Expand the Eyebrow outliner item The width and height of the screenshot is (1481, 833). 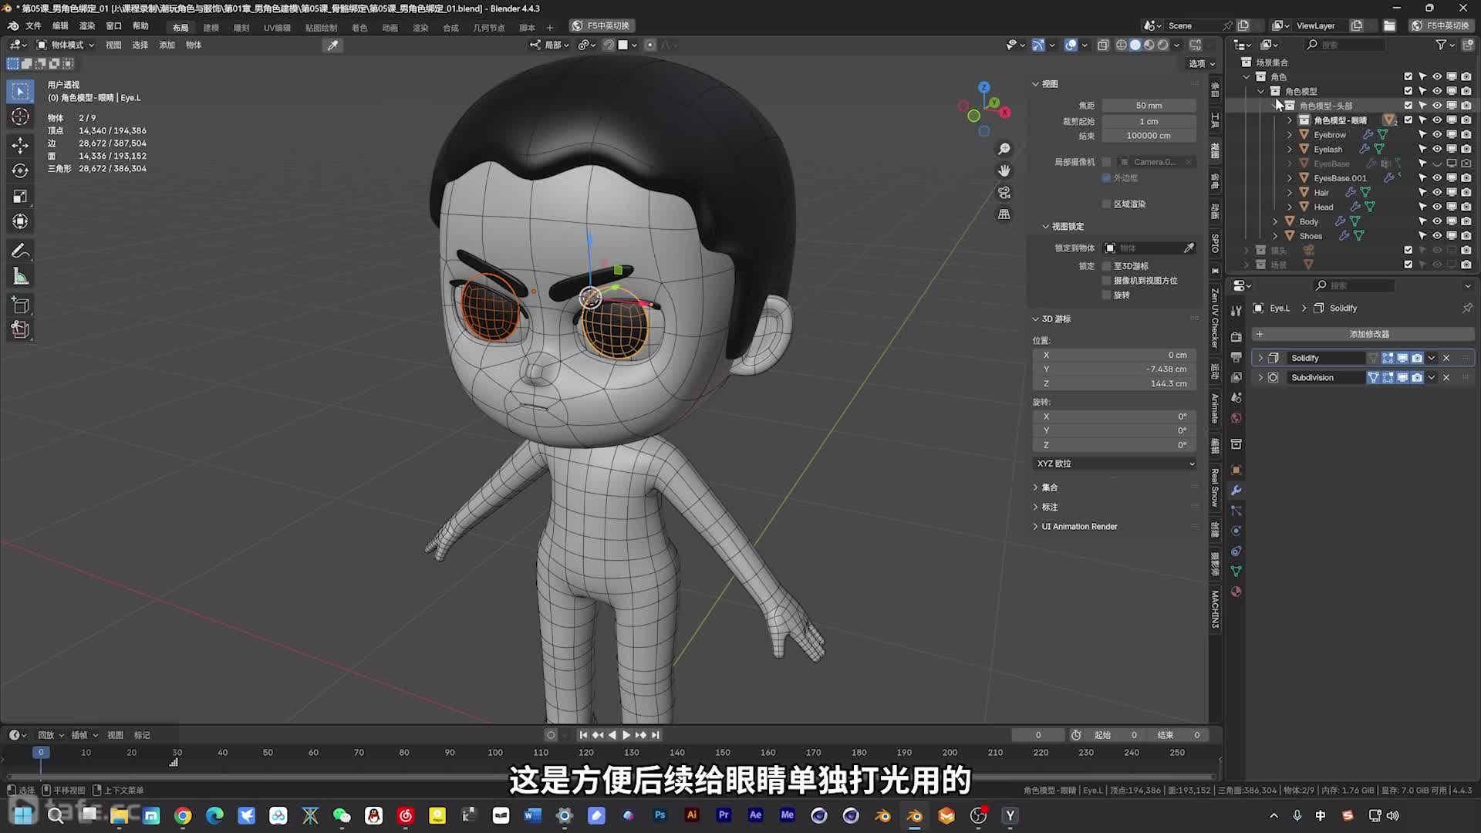pyautogui.click(x=1289, y=135)
